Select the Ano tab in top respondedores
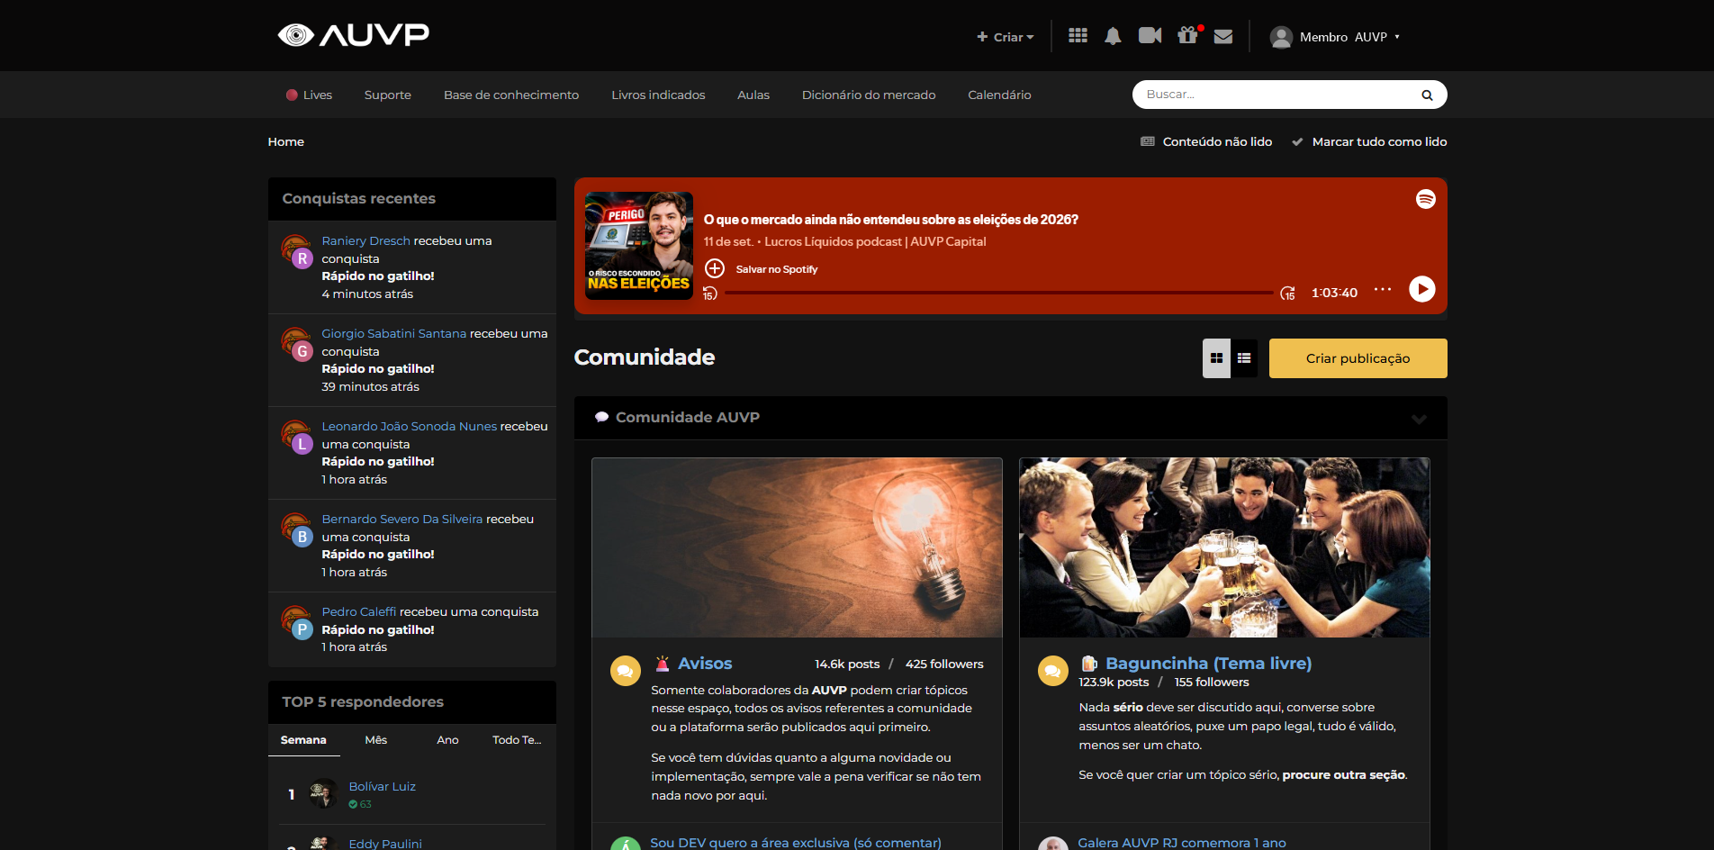The width and height of the screenshot is (1714, 850). pyautogui.click(x=447, y=740)
